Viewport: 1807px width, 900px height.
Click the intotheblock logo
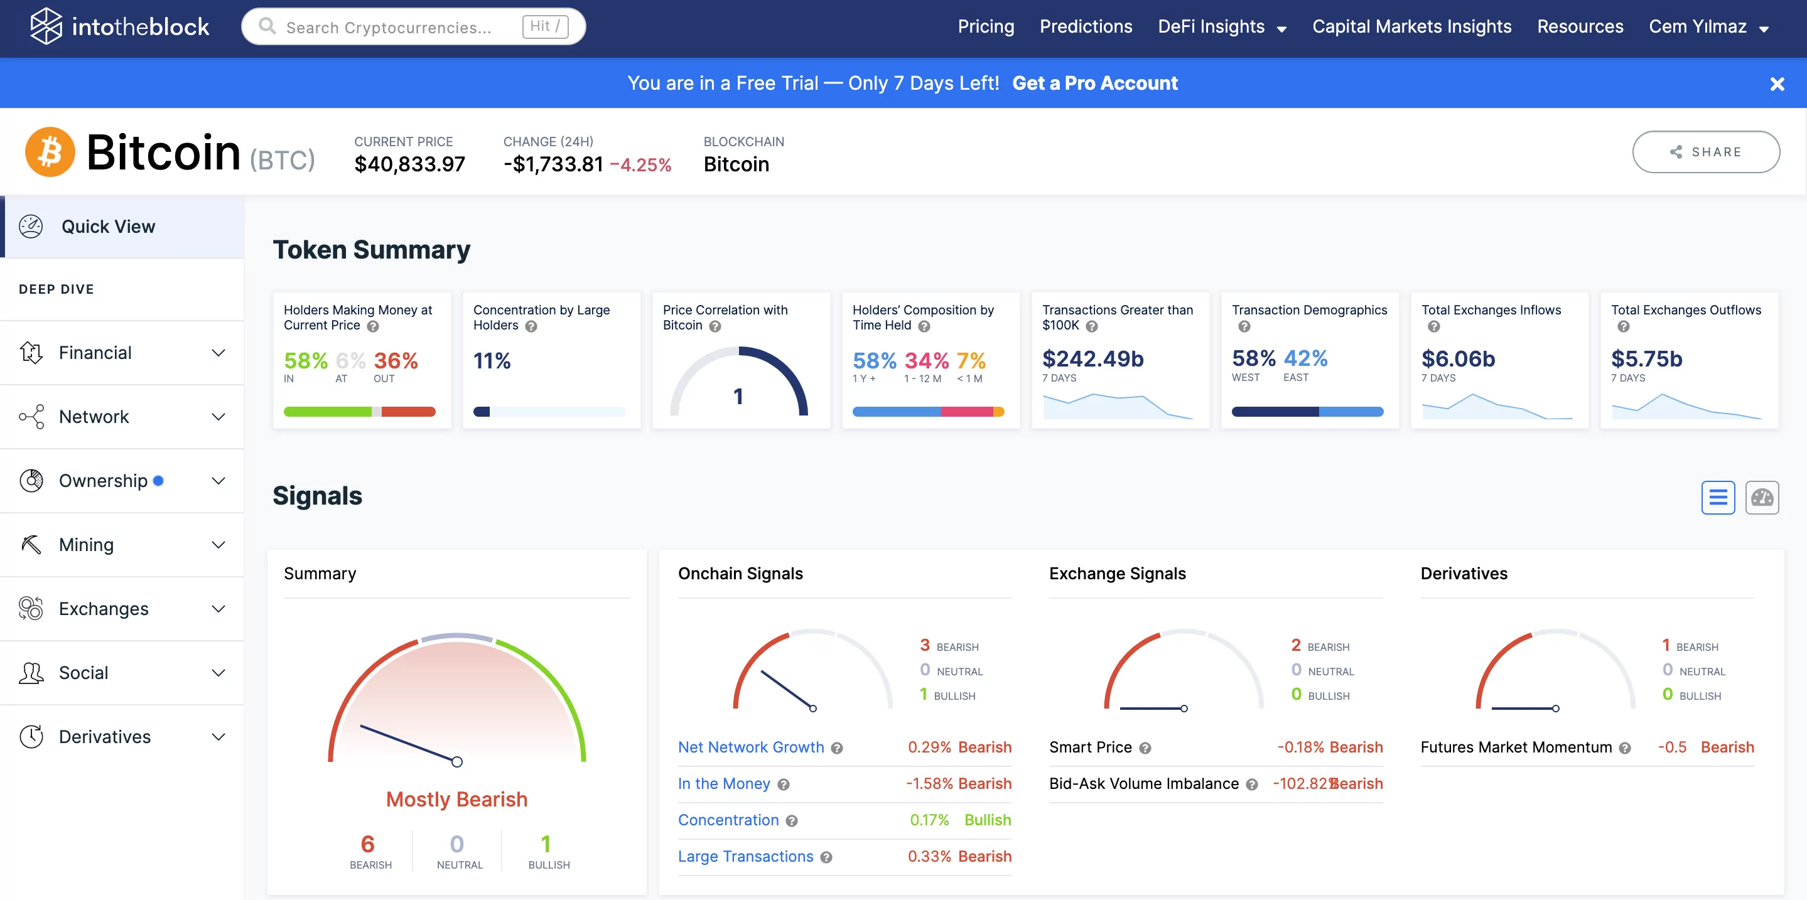click(x=119, y=26)
